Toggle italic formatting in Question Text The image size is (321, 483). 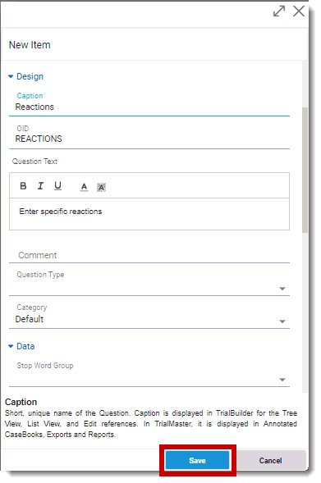[x=40, y=186]
